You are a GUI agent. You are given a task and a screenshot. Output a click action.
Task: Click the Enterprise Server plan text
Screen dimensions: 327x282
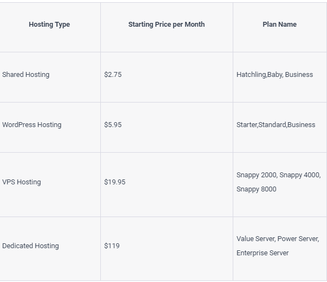click(x=263, y=253)
